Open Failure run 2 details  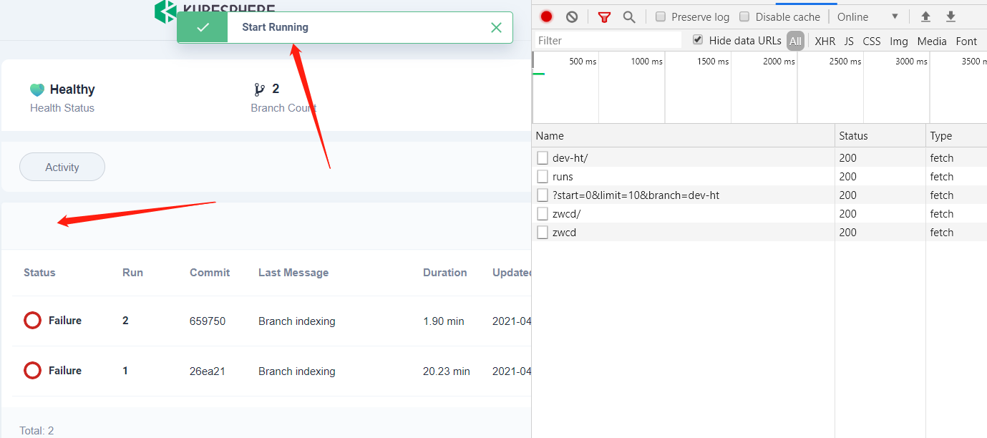point(65,321)
